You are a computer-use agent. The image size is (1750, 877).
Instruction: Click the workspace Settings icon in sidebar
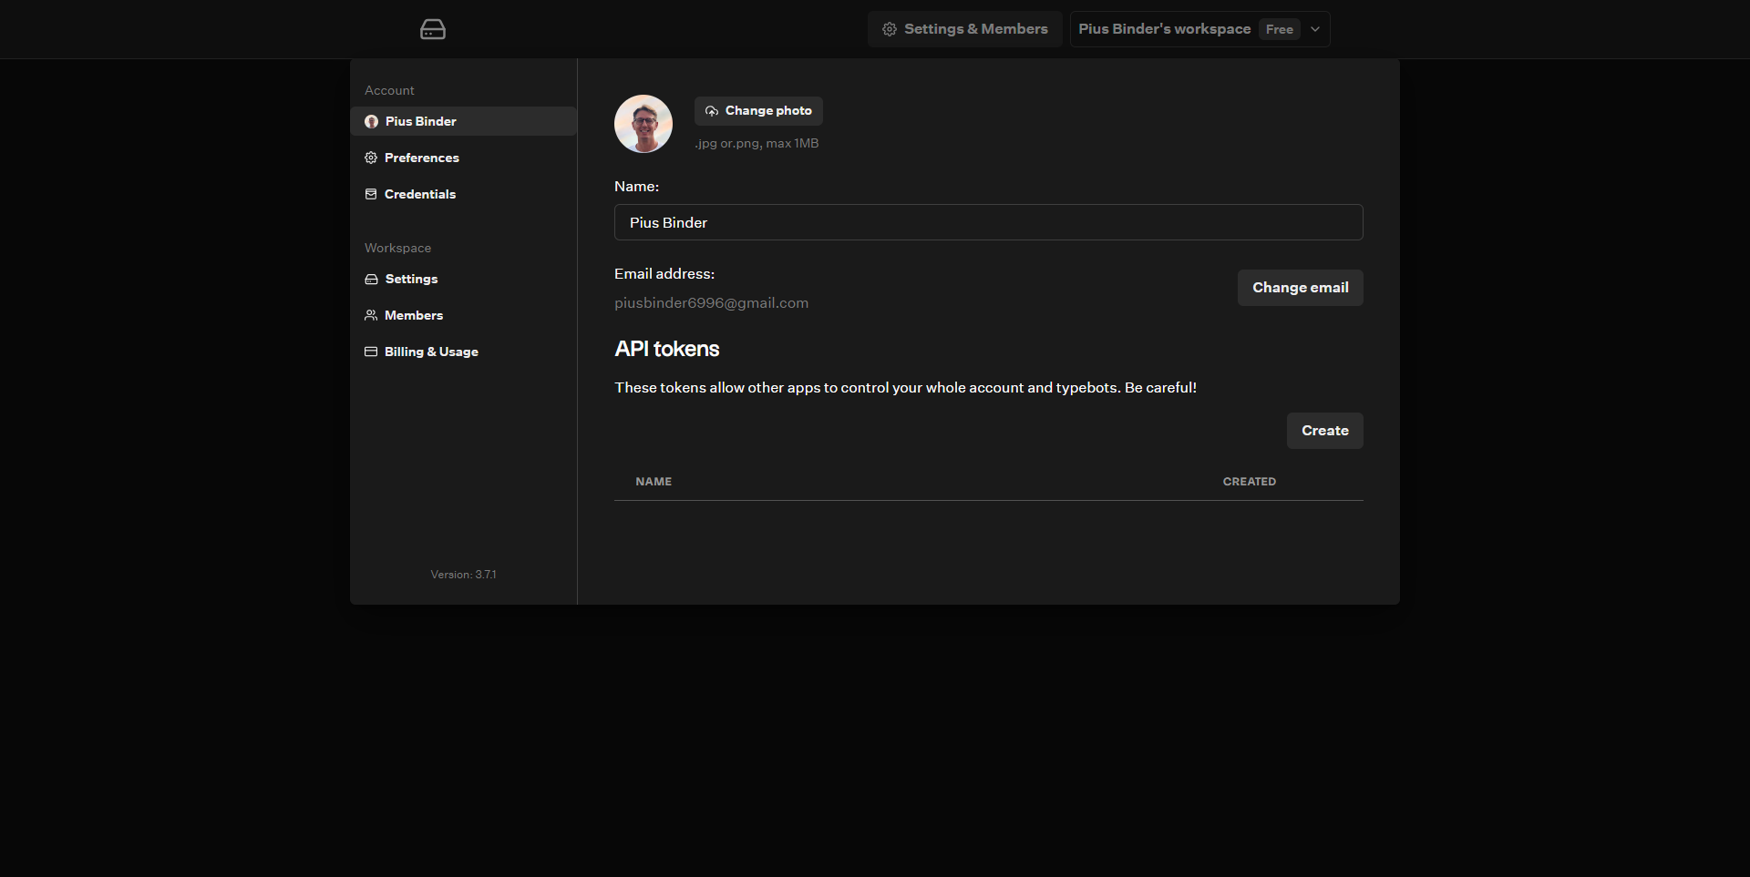point(371,279)
